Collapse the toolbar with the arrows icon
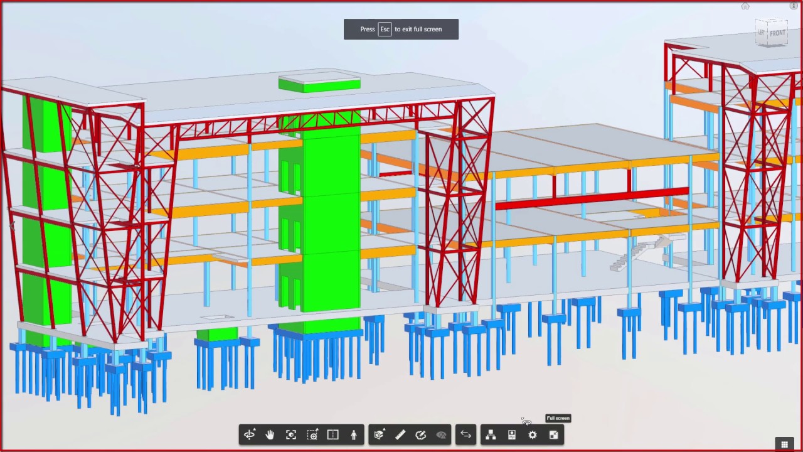 pos(465,434)
